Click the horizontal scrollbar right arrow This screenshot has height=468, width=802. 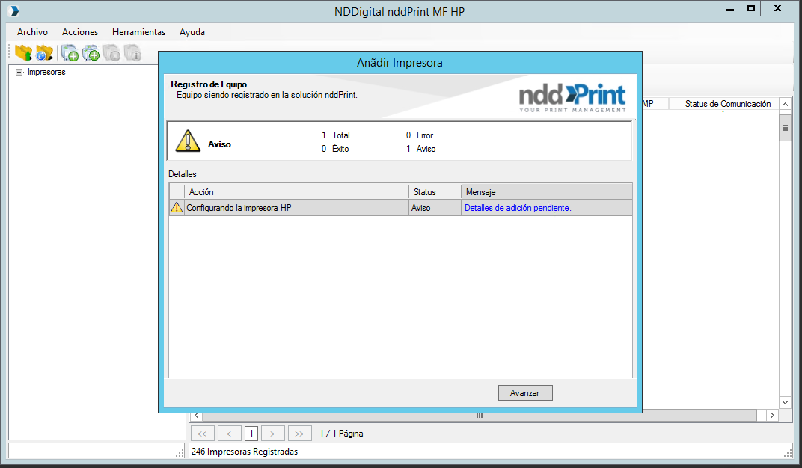point(771,415)
